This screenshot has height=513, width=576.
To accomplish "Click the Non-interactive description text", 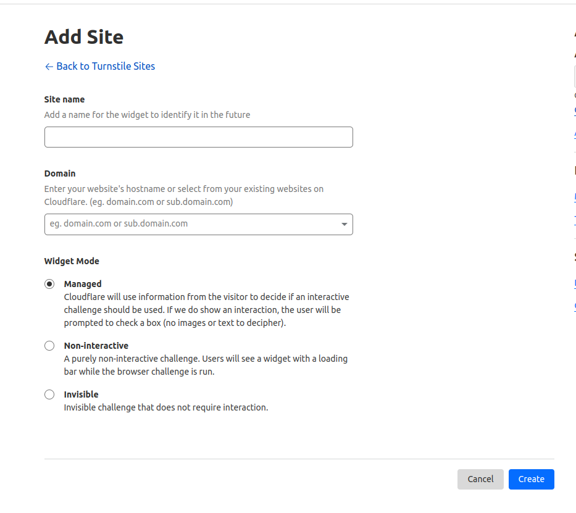I will 206,365.
